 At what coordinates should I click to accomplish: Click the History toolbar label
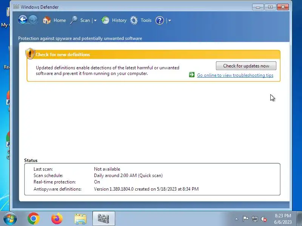click(119, 20)
